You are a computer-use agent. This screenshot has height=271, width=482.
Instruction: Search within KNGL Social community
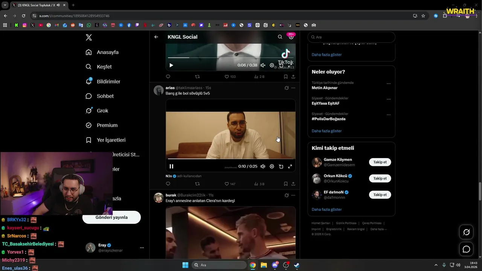point(280,37)
